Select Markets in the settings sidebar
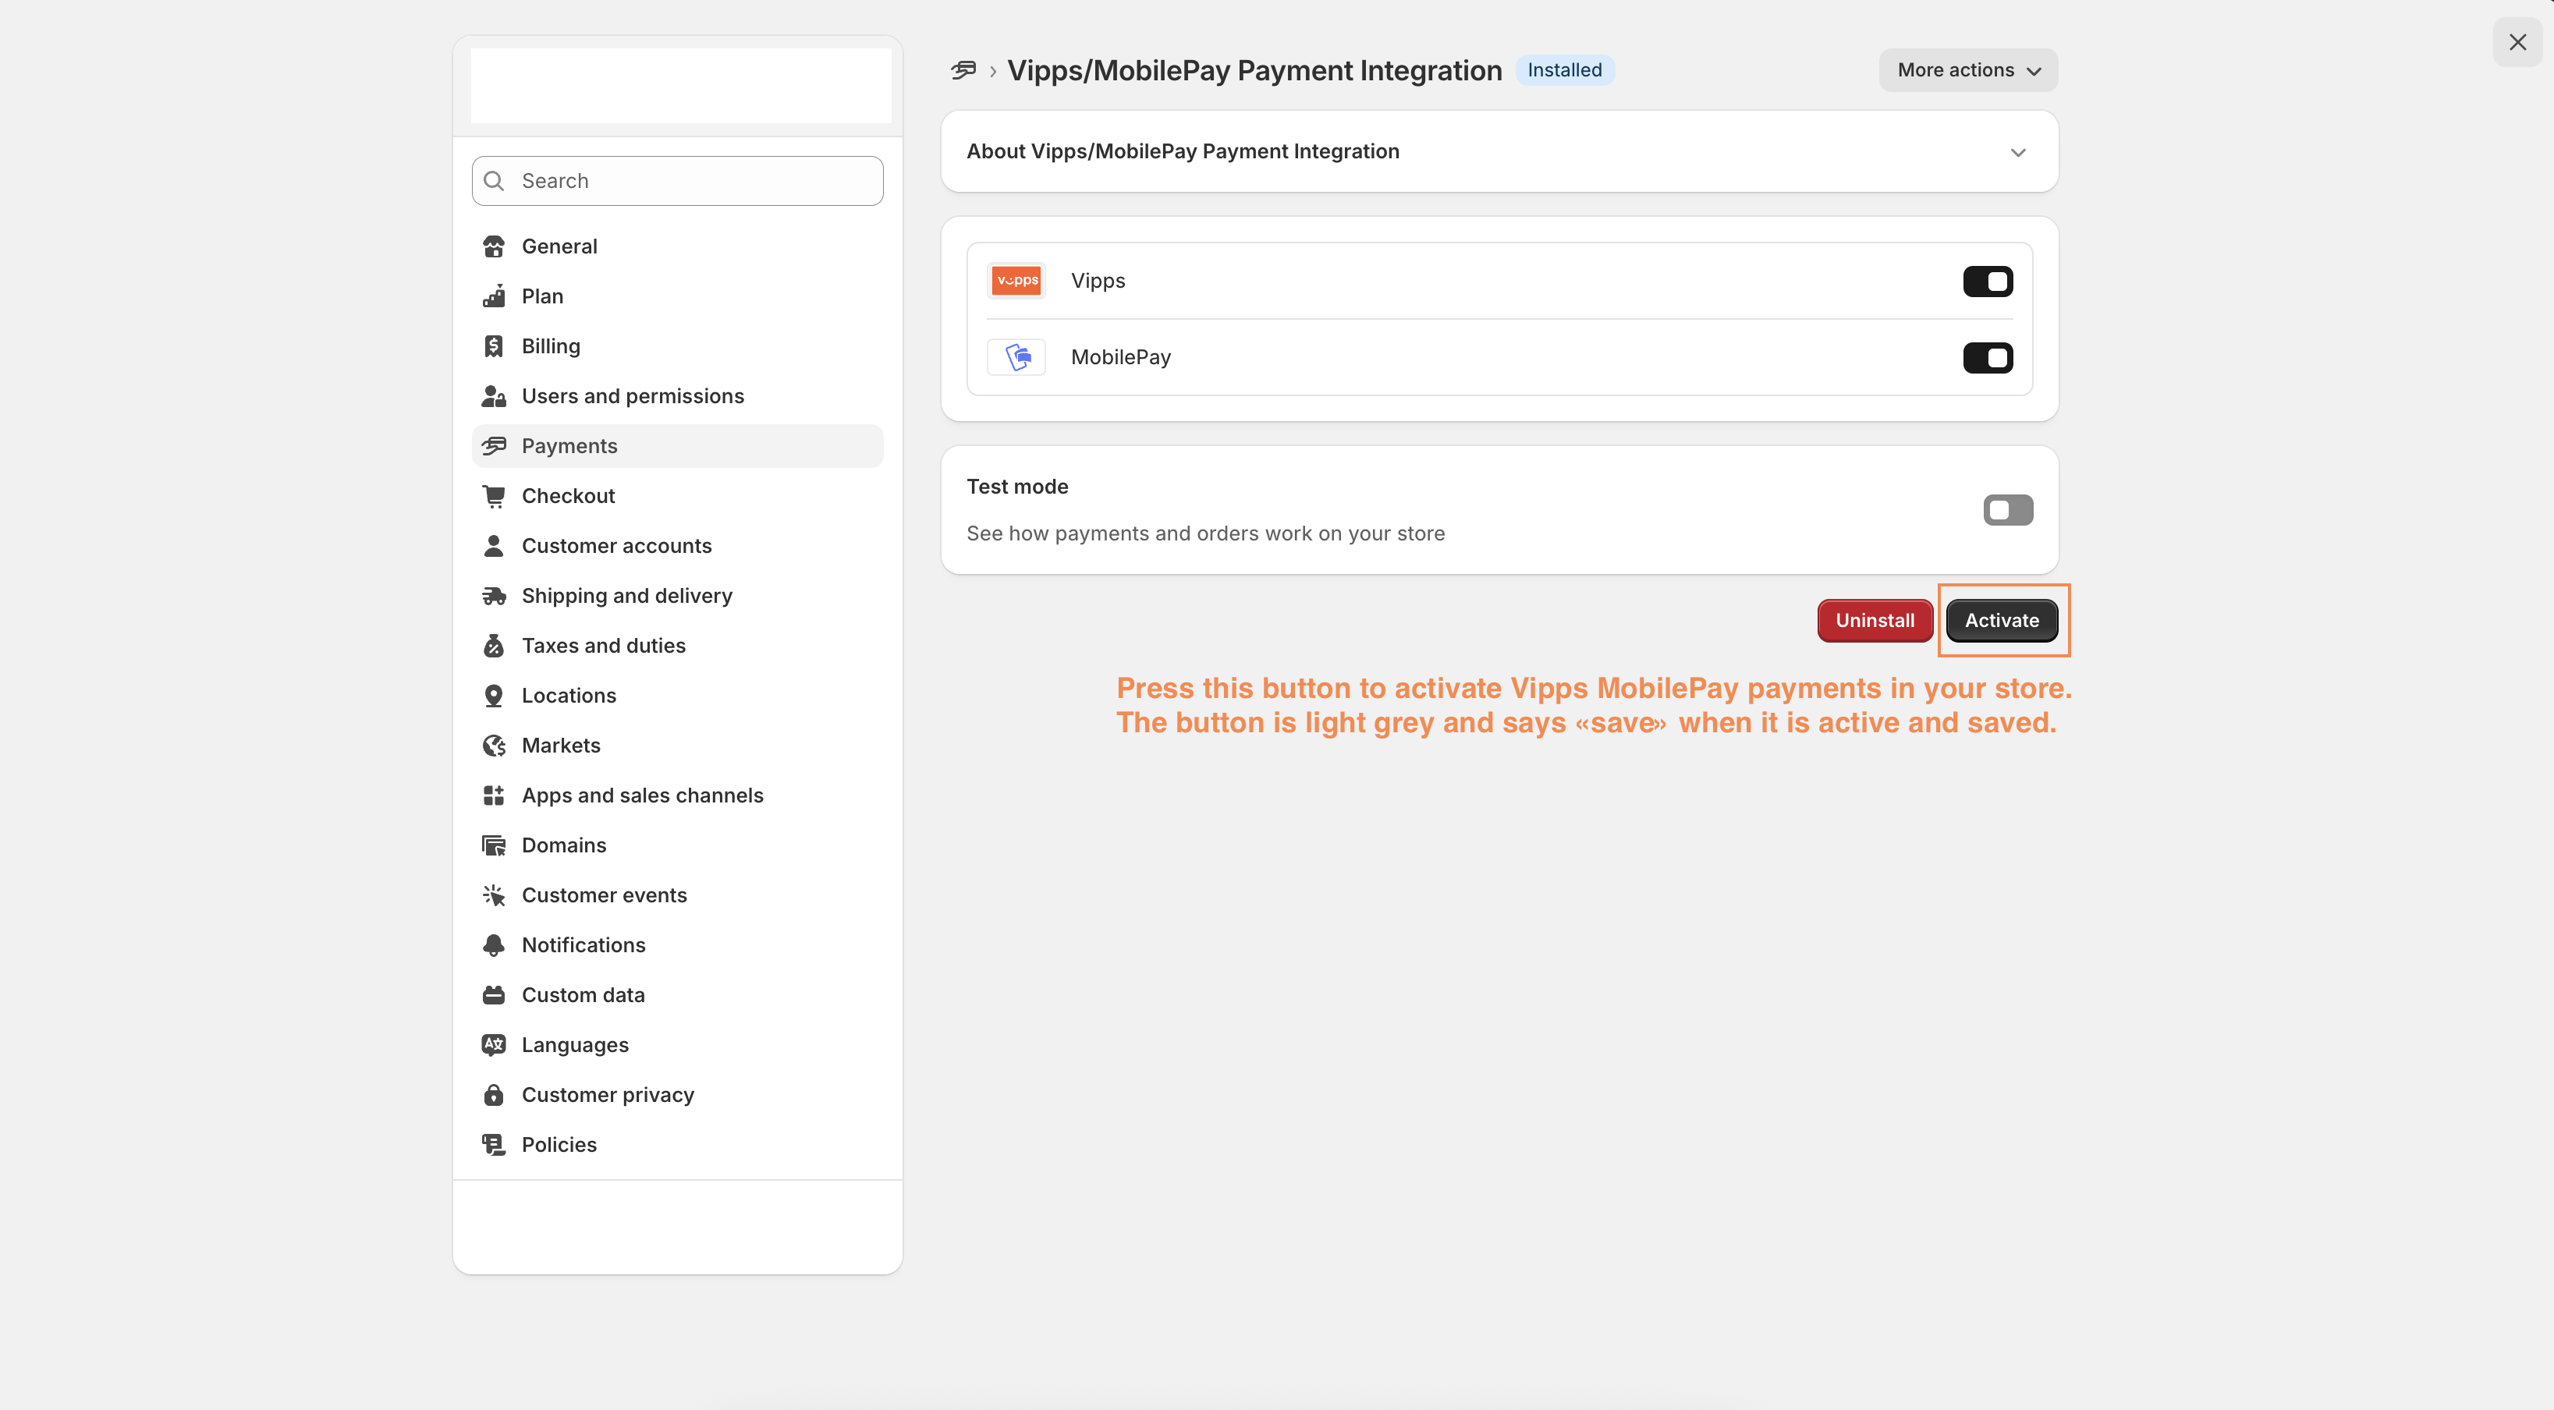The image size is (2554, 1410). [561, 745]
